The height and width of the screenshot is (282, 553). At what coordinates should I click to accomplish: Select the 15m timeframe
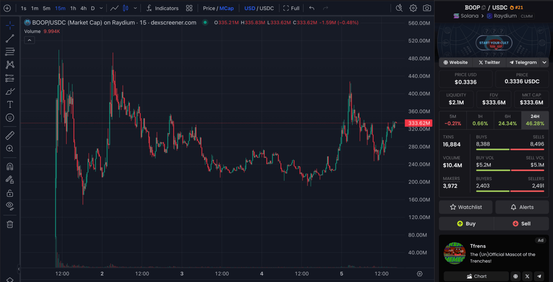[60, 8]
